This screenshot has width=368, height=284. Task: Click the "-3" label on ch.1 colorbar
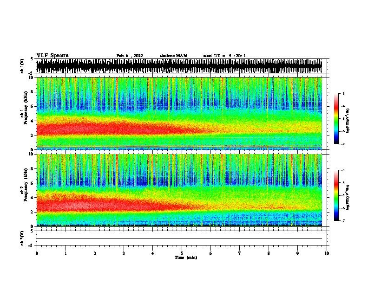click(x=342, y=93)
